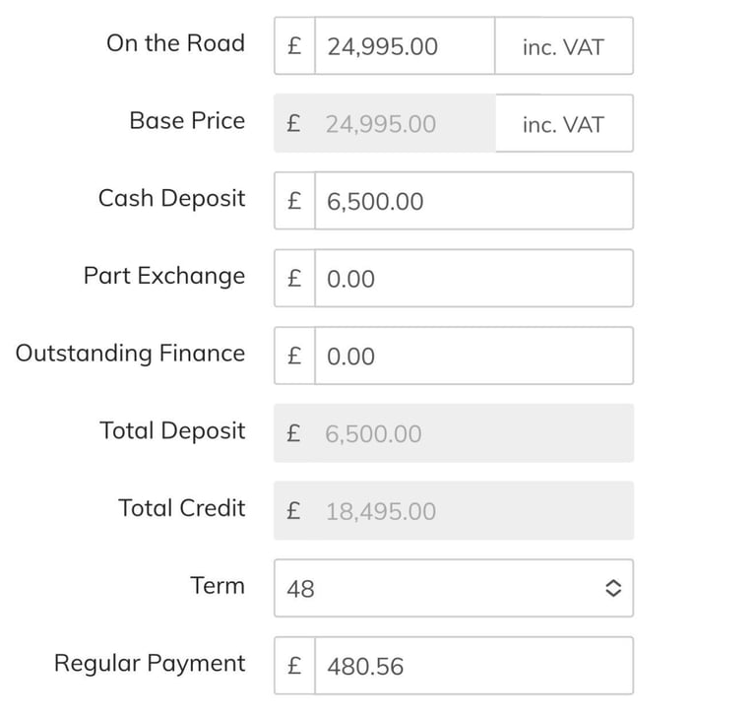Click the pound symbol beside Regular Payment
The height and width of the screenshot is (715, 756).
coord(294,667)
